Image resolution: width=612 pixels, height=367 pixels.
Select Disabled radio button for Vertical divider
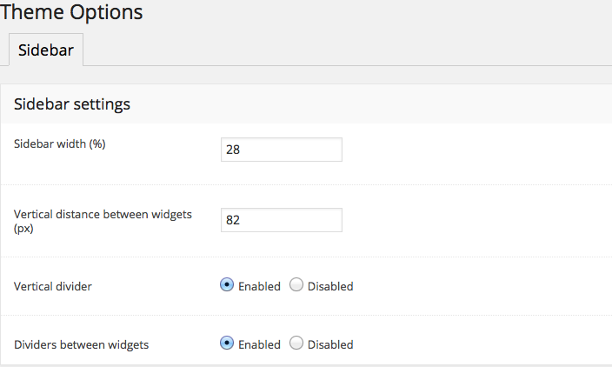(296, 285)
